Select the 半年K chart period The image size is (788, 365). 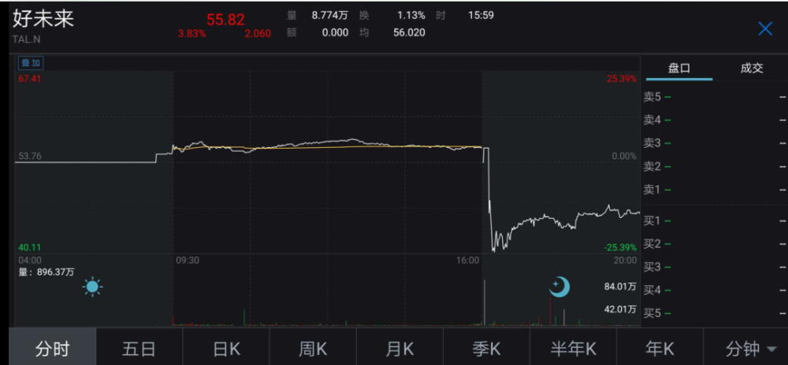coord(573,348)
